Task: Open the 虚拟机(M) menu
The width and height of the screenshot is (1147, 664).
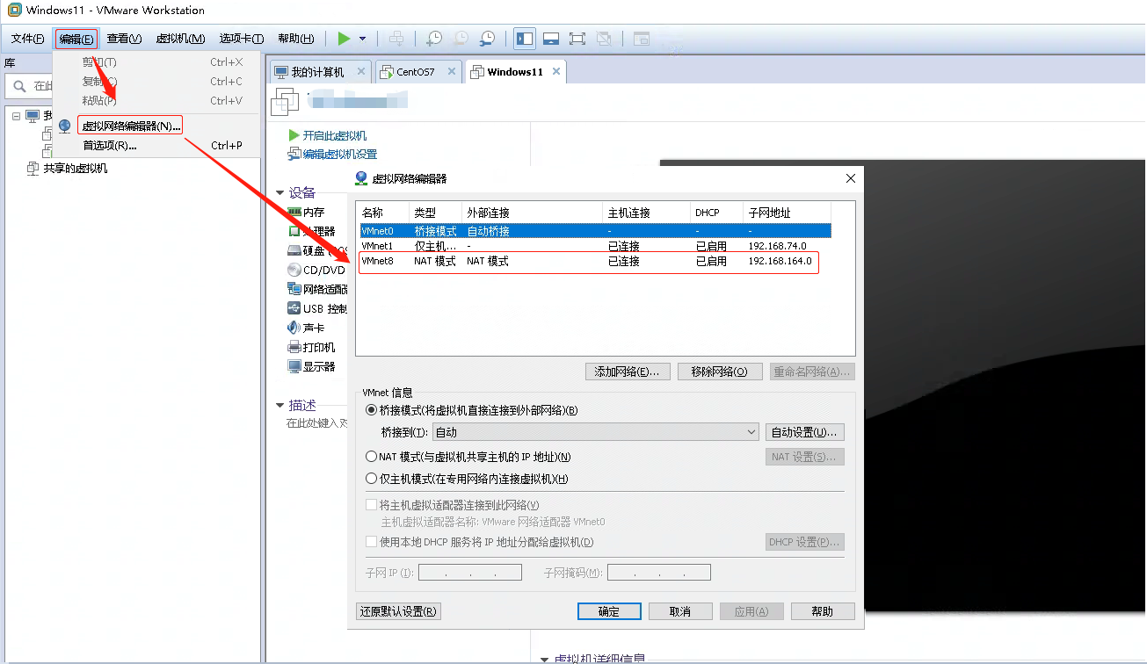Action: (x=180, y=39)
